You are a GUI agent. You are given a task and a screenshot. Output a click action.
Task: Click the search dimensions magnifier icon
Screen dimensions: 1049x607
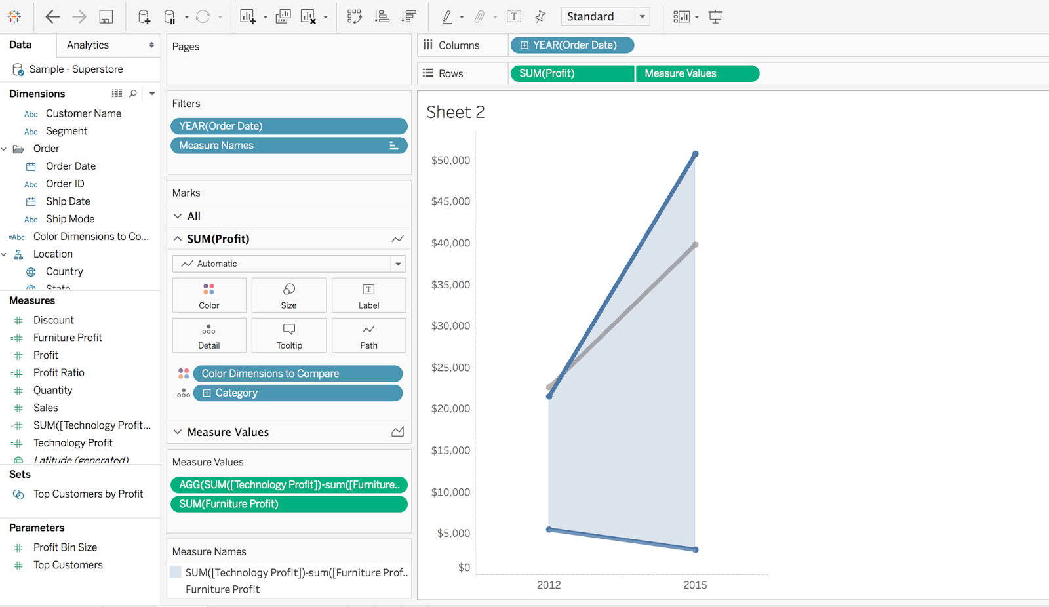[x=133, y=94]
